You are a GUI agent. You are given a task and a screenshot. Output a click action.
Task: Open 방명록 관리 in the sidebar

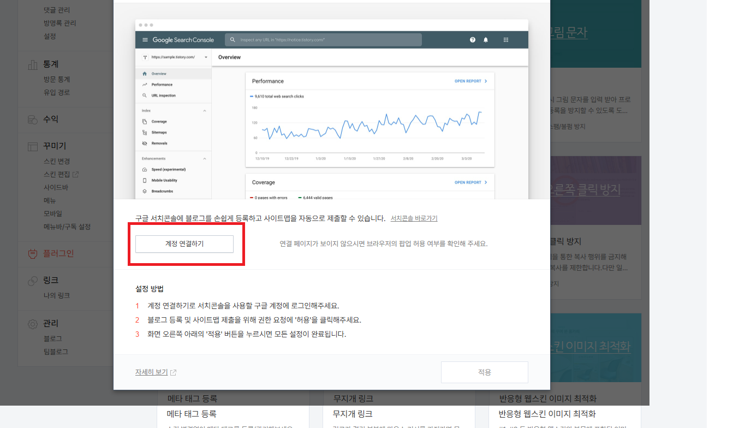[60, 23]
